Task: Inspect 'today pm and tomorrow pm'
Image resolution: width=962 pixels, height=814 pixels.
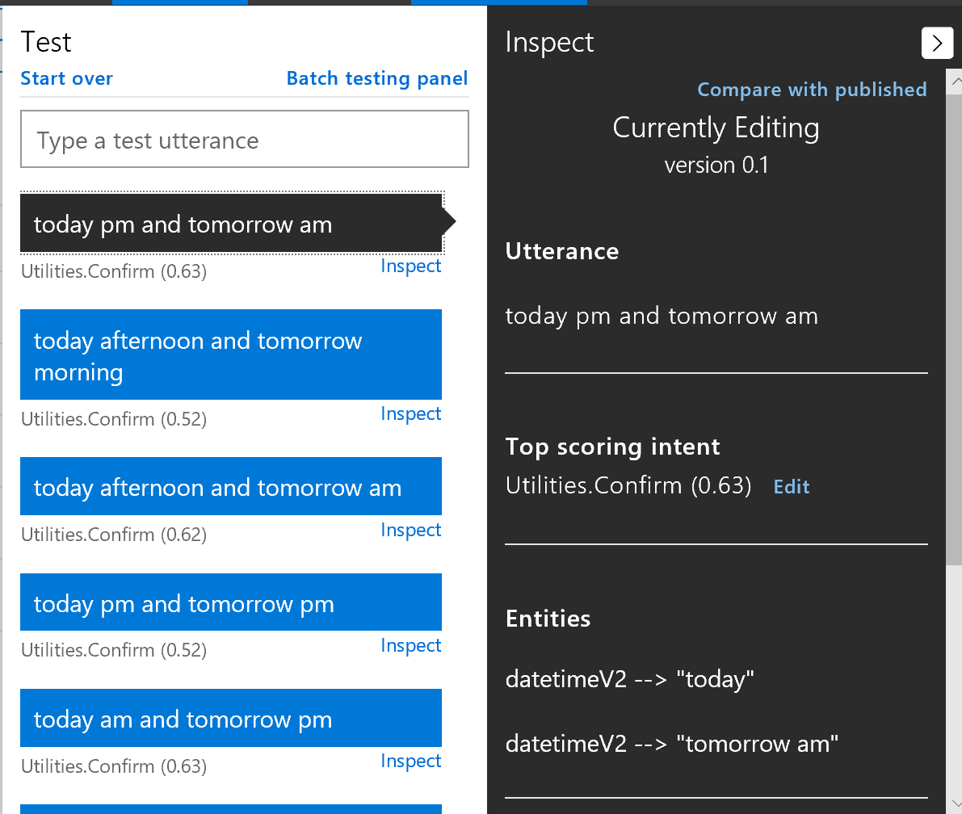Action: coord(410,644)
